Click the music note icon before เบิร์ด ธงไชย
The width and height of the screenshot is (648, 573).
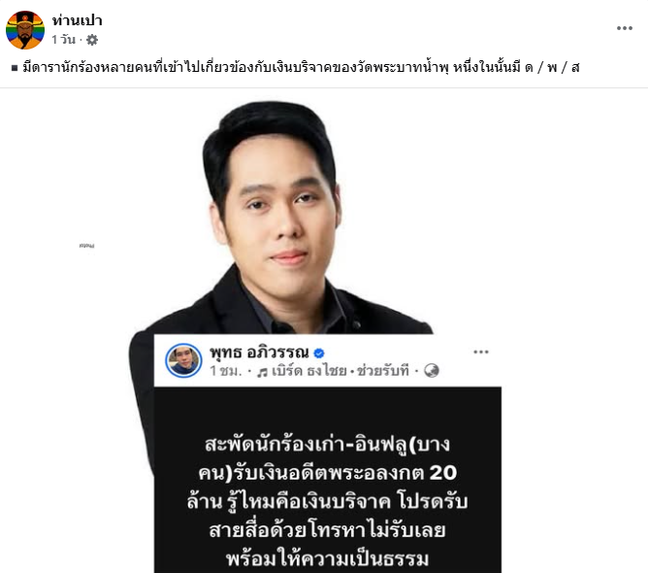(x=262, y=372)
